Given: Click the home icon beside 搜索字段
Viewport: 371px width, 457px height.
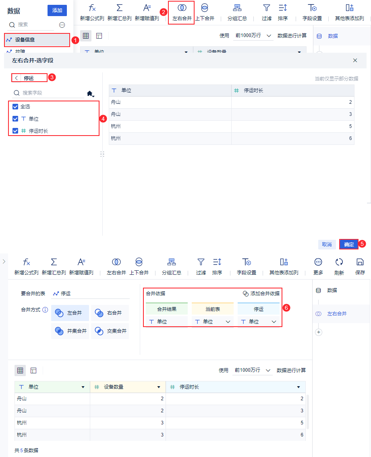Looking at the screenshot, I should pyautogui.click(x=90, y=93).
